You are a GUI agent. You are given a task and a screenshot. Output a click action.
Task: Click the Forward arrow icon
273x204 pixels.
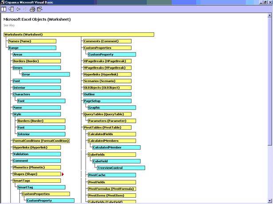click(x=25, y=9)
